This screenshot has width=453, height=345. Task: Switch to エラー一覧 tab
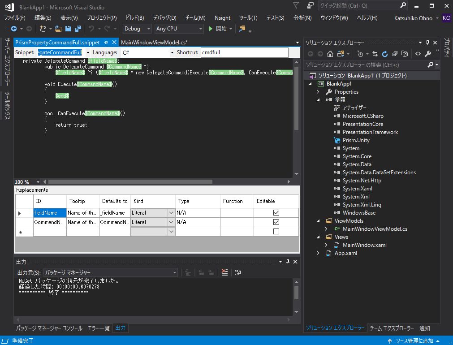tap(99, 328)
